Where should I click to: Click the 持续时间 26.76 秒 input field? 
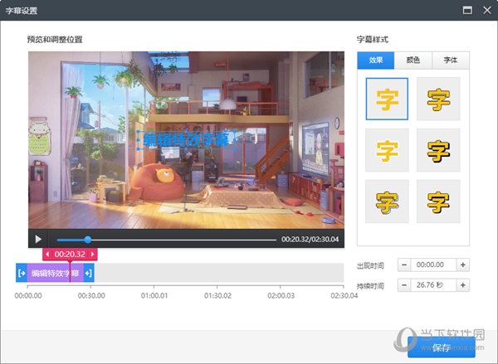point(433,285)
